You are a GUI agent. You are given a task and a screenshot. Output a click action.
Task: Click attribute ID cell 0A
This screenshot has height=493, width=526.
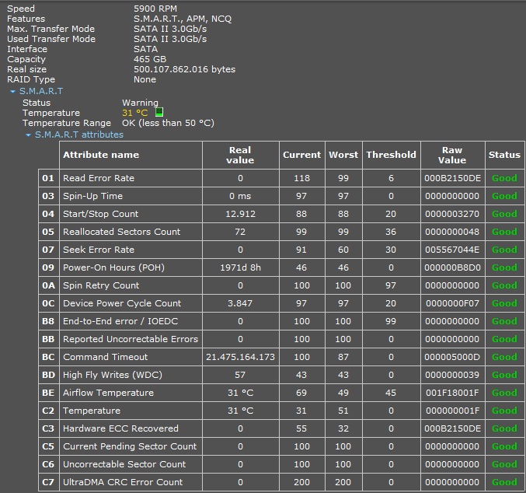[x=49, y=285]
